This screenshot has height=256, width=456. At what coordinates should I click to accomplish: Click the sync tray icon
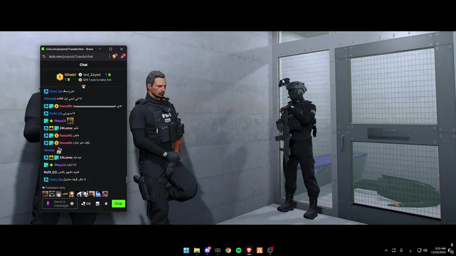point(394,250)
